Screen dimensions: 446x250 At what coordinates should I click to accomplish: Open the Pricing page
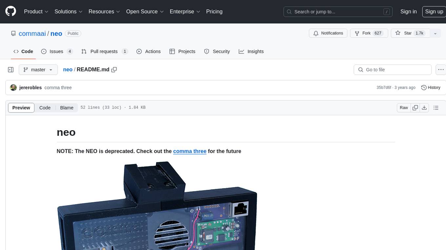click(x=214, y=11)
